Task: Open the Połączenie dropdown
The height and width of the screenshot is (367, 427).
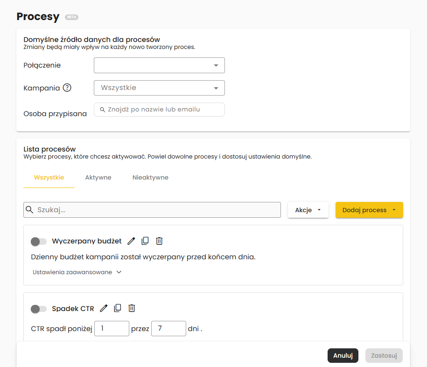Action: (159, 65)
